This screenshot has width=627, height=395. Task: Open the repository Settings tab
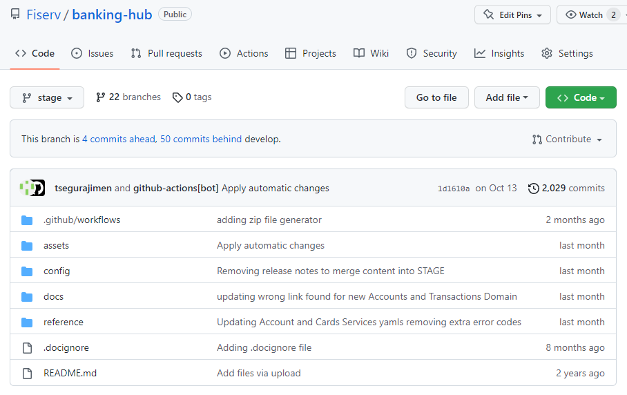click(x=567, y=53)
